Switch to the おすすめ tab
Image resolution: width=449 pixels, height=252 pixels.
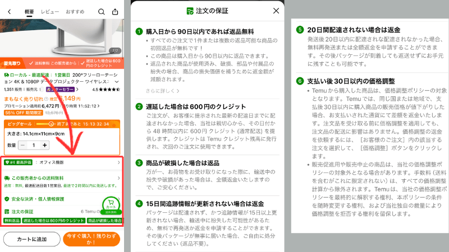75,12
